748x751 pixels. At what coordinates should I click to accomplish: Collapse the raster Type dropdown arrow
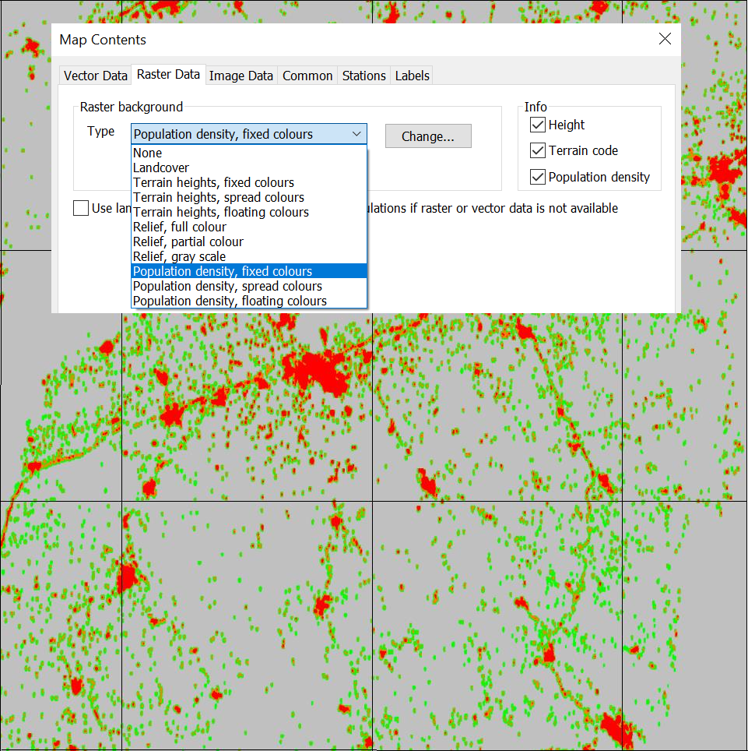[x=356, y=135]
